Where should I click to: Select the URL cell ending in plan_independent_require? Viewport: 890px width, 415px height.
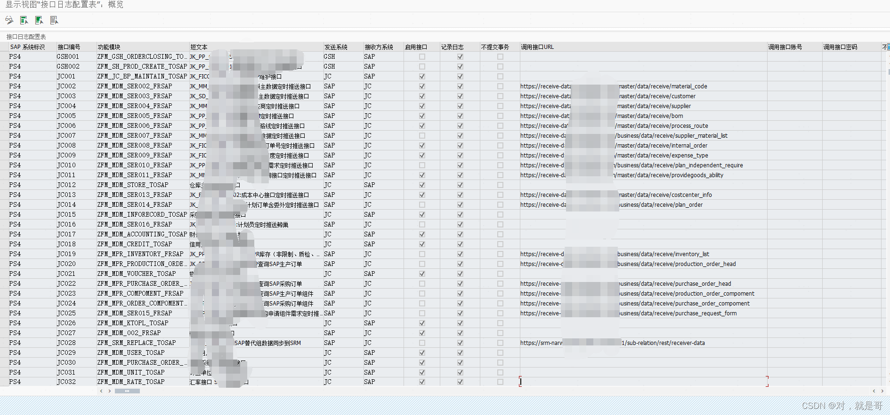coord(643,165)
